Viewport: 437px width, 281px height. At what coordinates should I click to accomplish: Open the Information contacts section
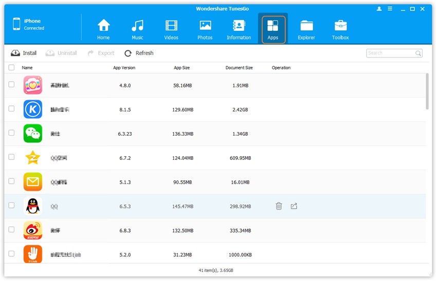[x=239, y=29]
